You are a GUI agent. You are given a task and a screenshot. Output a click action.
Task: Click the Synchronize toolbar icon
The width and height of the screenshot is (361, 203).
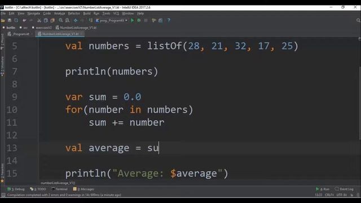(16, 20)
